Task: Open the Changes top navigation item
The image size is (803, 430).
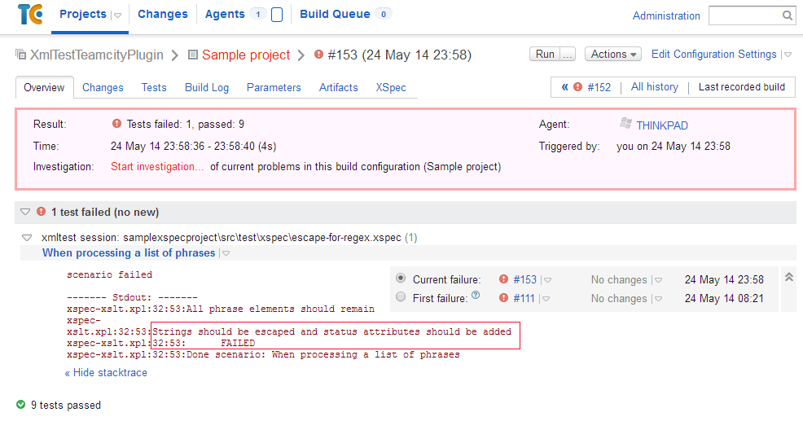Action: pos(163,15)
